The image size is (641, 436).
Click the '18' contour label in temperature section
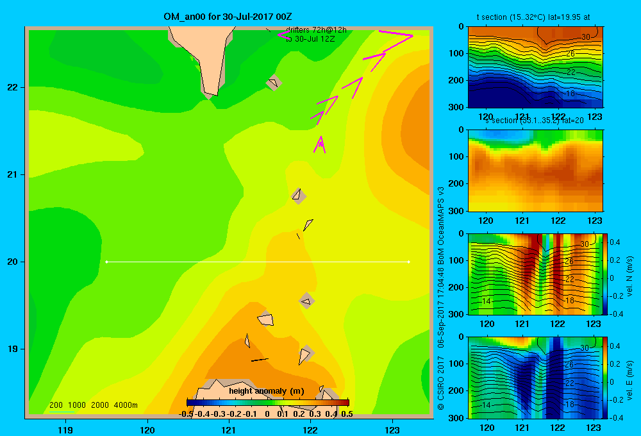click(570, 94)
